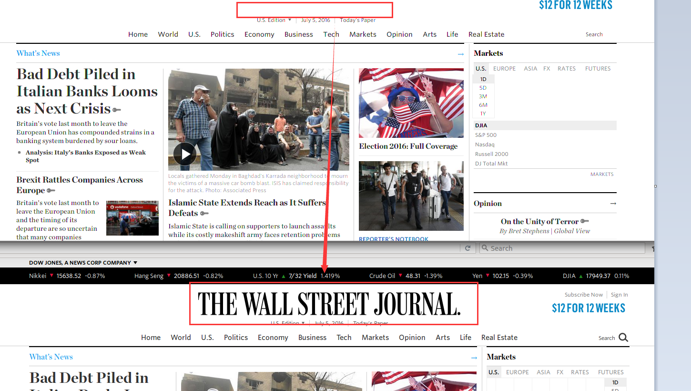Switch the chart range to 6M
691x391 pixels.
coord(483,105)
